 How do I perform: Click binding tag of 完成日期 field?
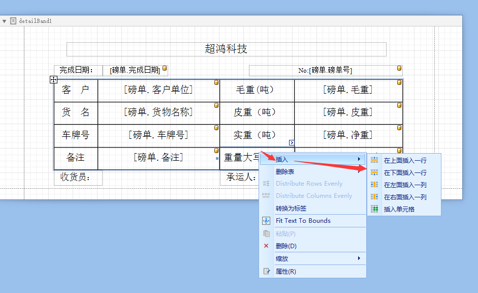pyautogui.click(x=165, y=68)
